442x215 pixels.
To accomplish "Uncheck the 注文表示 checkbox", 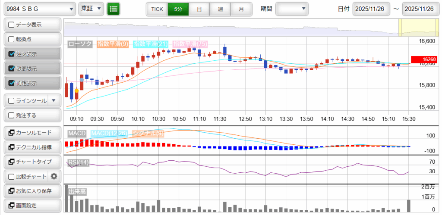I will [12, 54].
